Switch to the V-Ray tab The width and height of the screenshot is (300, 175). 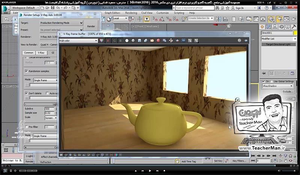pos(41,52)
